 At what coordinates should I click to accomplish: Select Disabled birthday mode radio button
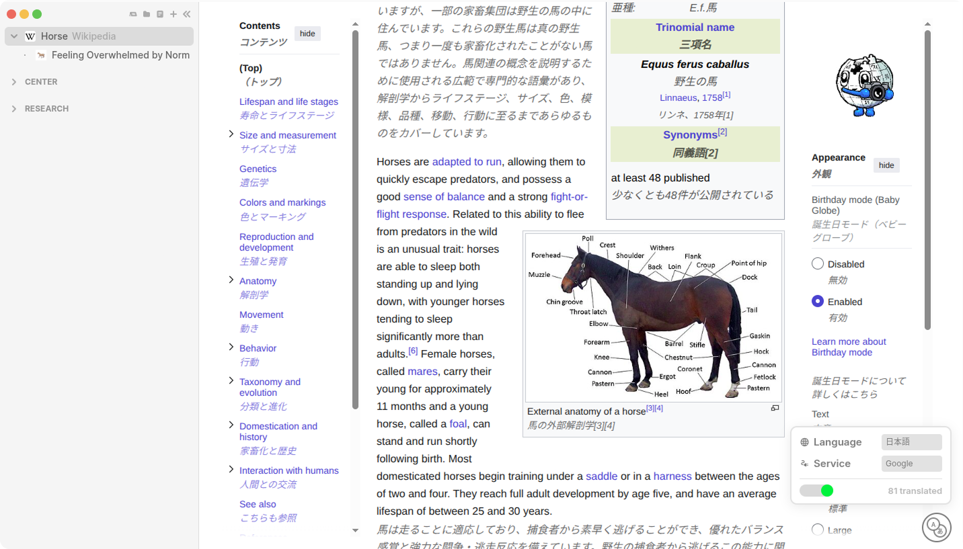(818, 263)
